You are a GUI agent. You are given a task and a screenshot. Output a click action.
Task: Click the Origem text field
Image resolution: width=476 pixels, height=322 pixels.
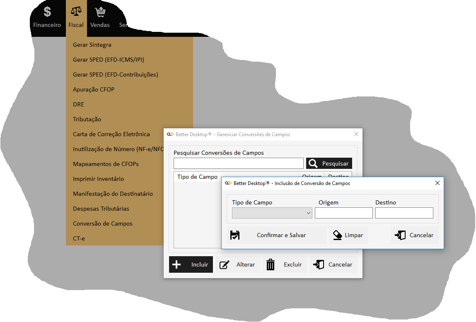tap(343, 213)
